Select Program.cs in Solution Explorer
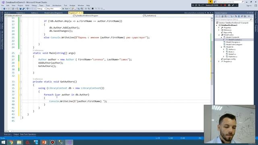This screenshot has width=258, height=145. click(228, 62)
